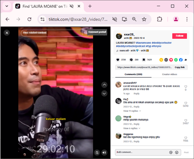194x159 pixels.
Task: Open #foryou hashtag
Action: (156, 46)
